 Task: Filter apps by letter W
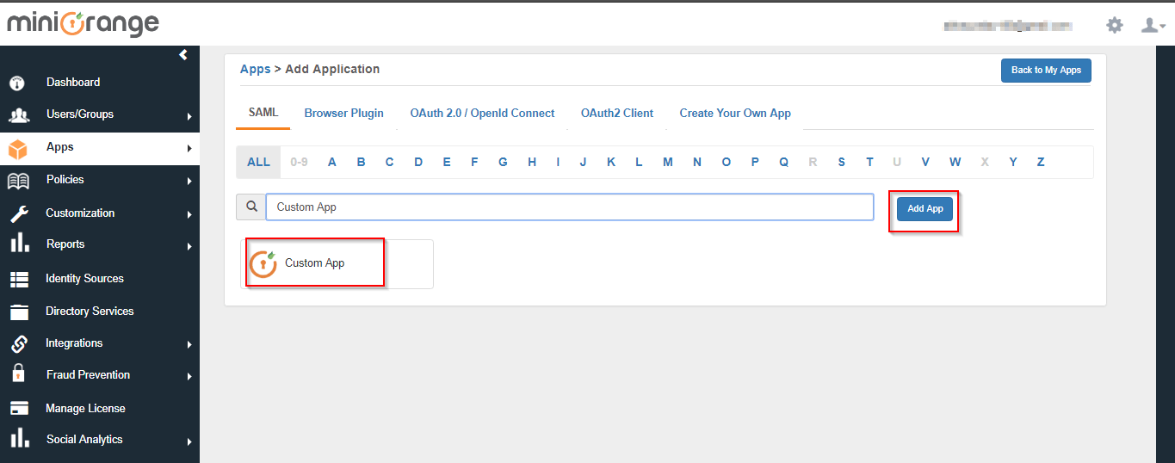(955, 162)
